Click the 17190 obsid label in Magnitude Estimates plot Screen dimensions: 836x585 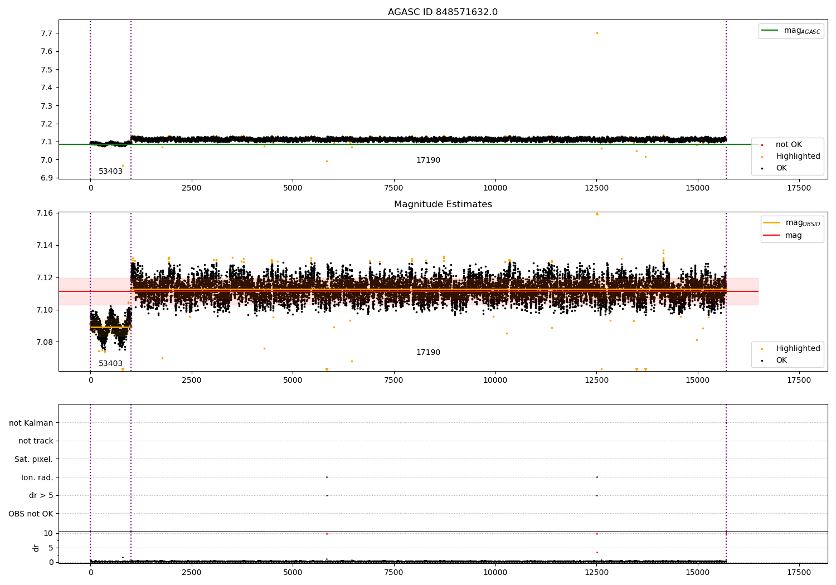coord(428,353)
